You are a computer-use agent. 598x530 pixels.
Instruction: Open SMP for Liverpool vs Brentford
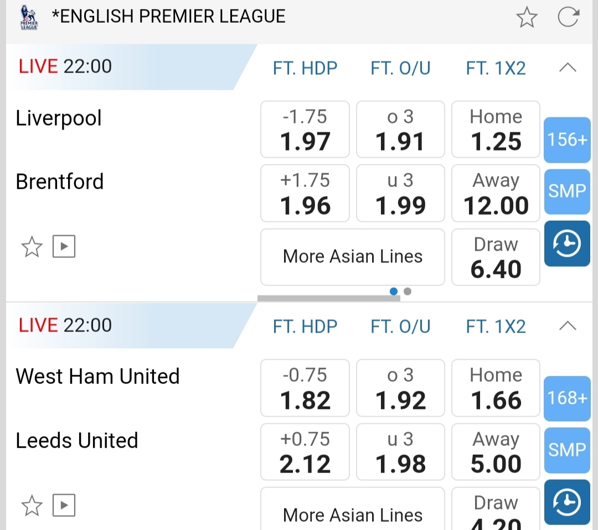click(567, 191)
